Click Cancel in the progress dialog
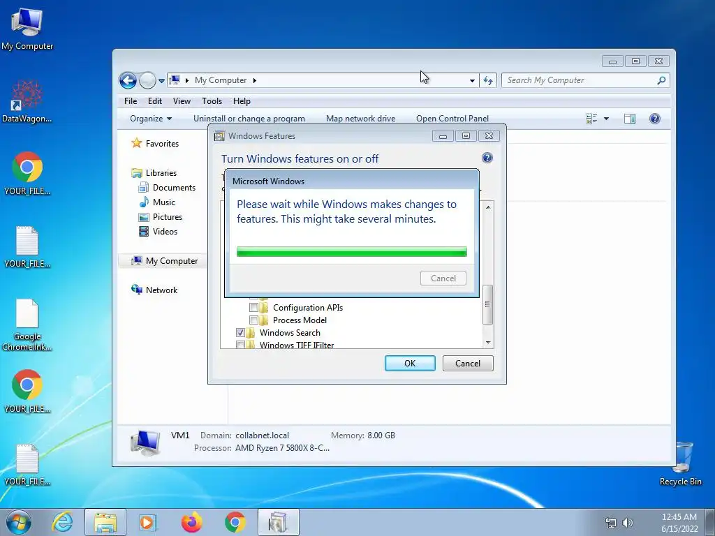The width and height of the screenshot is (715, 536). coord(443,278)
